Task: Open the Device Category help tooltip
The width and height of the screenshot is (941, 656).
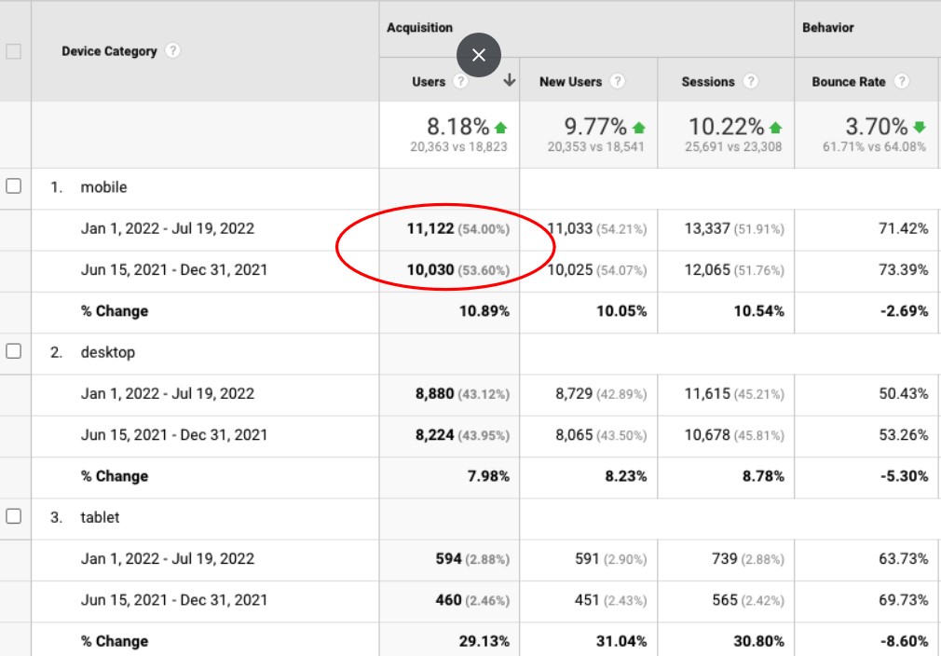Action: point(172,51)
